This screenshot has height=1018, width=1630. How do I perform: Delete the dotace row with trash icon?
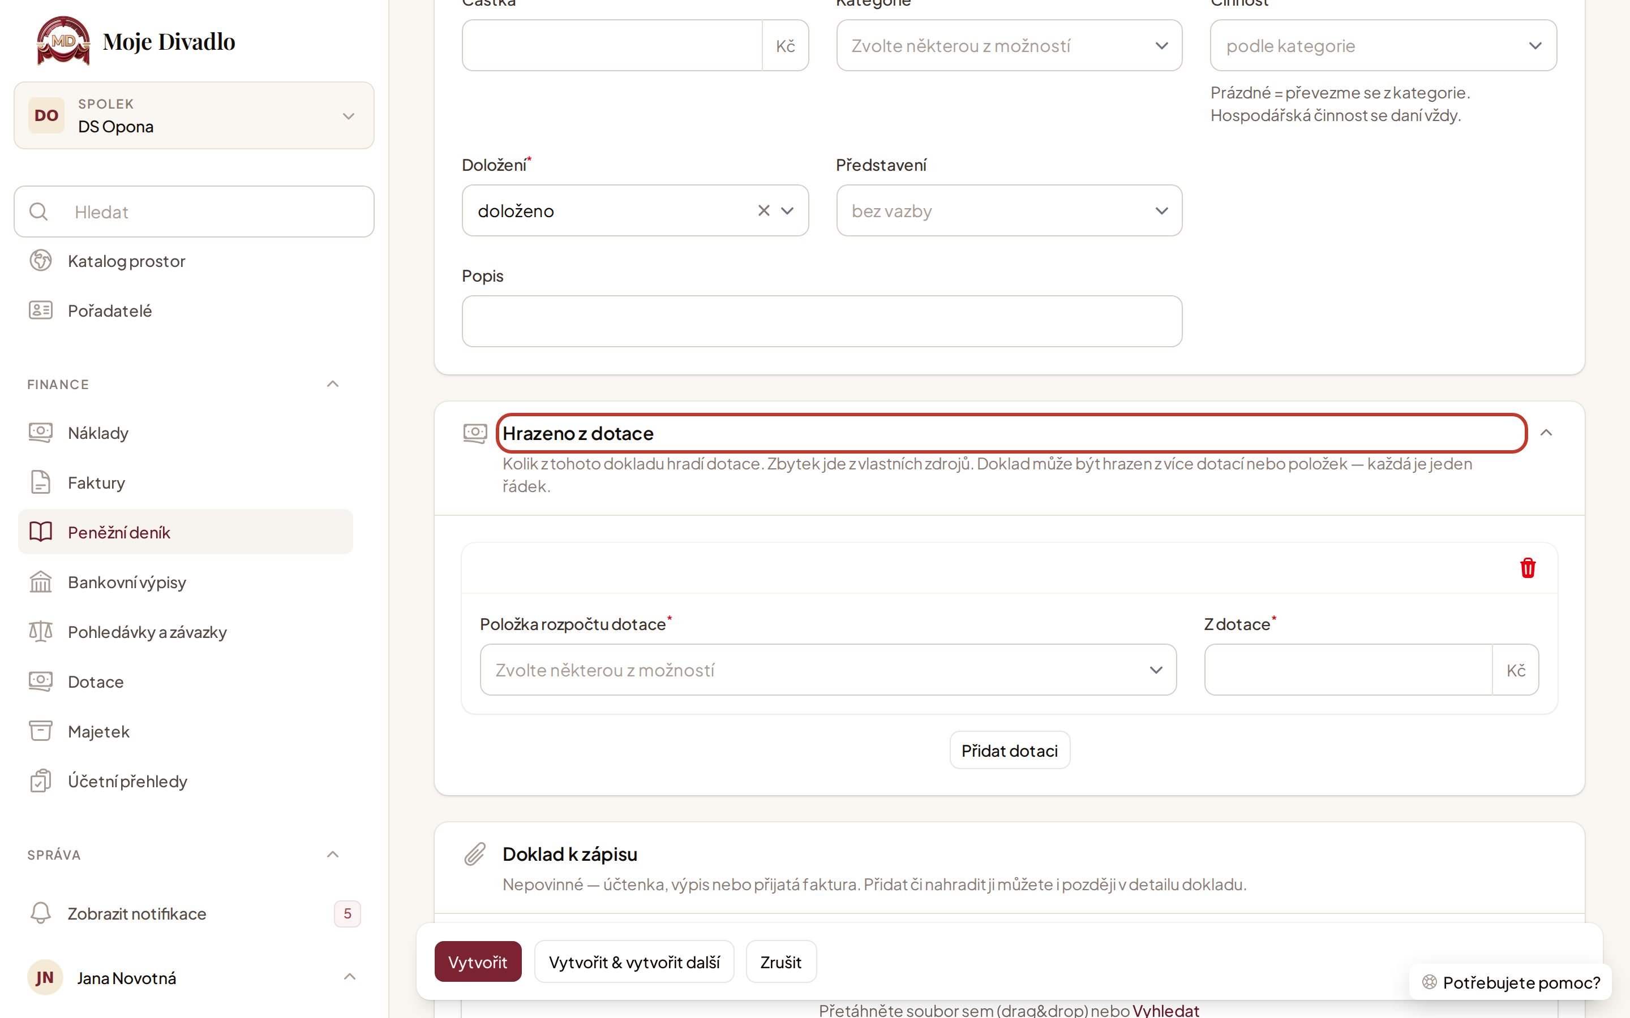[1528, 568]
